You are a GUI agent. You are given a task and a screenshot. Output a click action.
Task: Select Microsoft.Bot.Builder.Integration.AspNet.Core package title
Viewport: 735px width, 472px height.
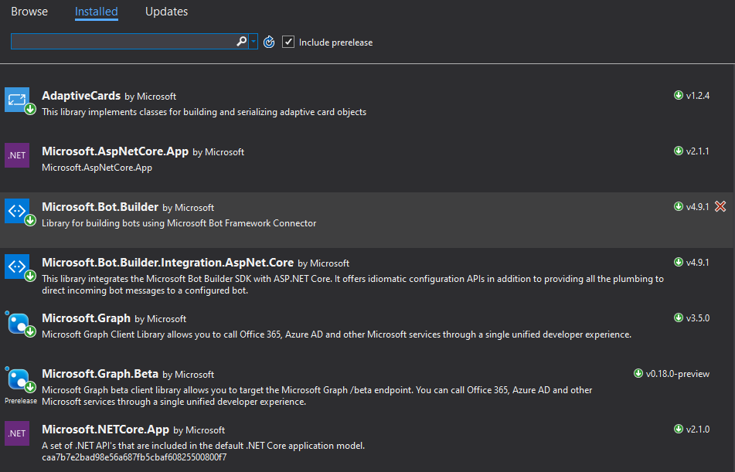168,263
